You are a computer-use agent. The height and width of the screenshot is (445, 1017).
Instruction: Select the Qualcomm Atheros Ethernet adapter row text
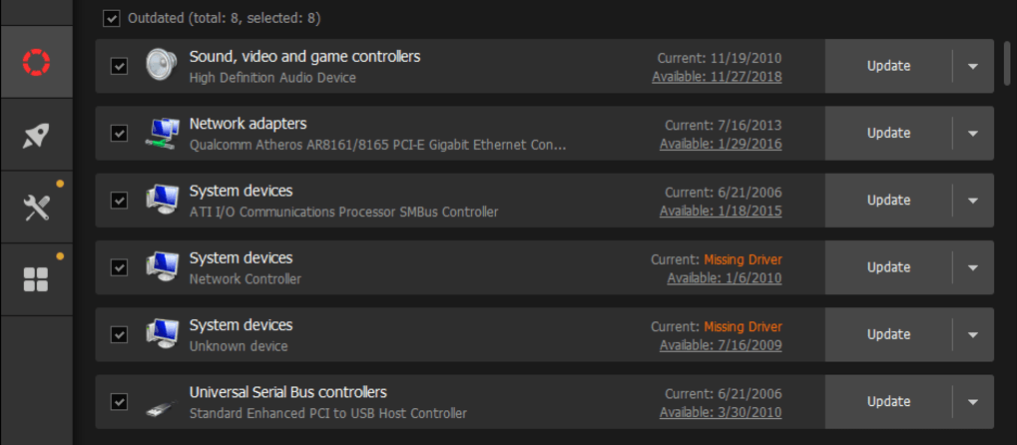tap(377, 145)
